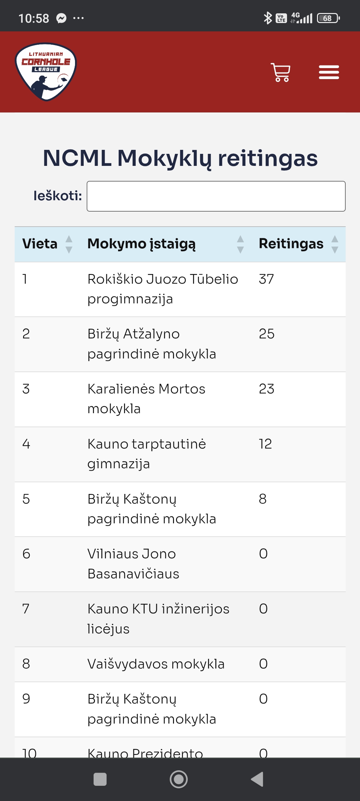The width and height of the screenshot is (360, 801).
Task: Click the Ieškoti search input field
Action: pyautogui.click(x=216, y=196)
